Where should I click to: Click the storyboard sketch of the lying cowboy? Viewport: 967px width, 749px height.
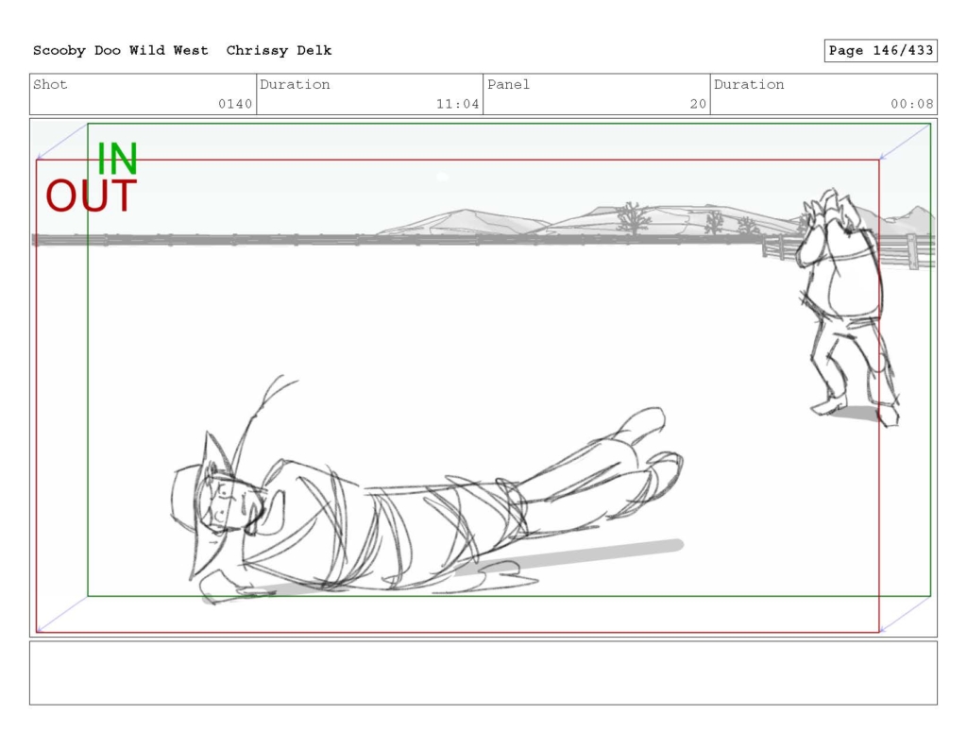point(427,490)
